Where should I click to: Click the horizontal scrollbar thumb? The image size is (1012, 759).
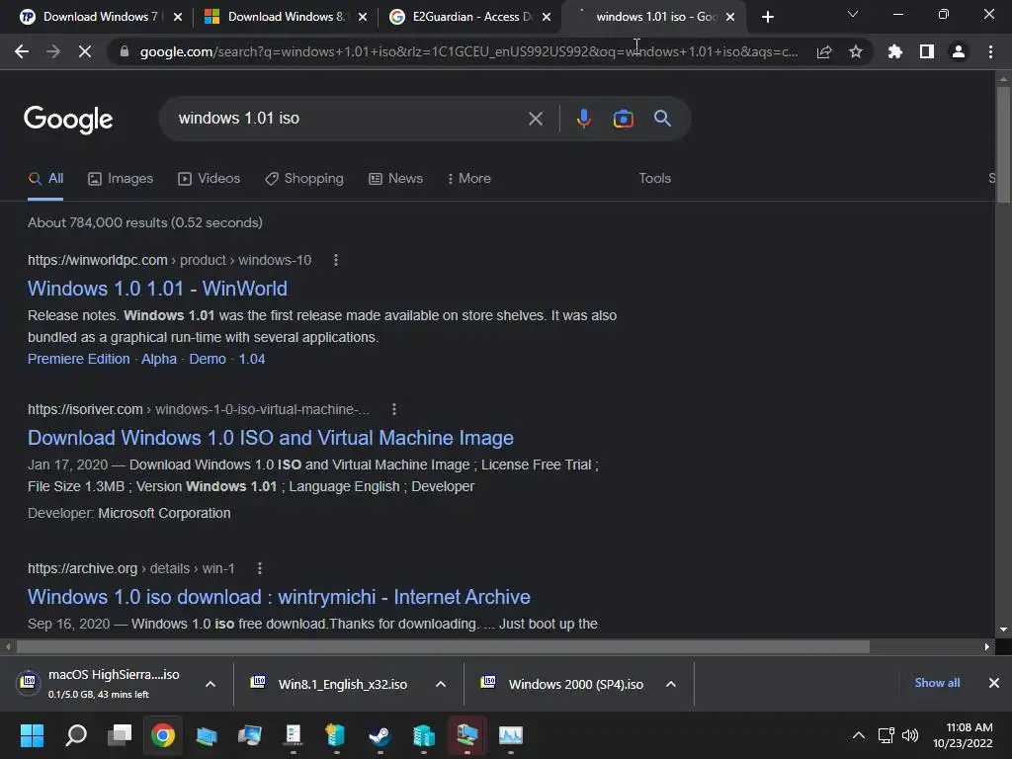[443, 646]
